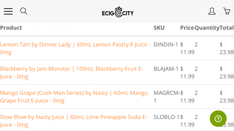The width and height of the screenshot is (234, 131).
Task: Select the DINDIN-1 SKU cell
Action: click(x=166, y=44)
